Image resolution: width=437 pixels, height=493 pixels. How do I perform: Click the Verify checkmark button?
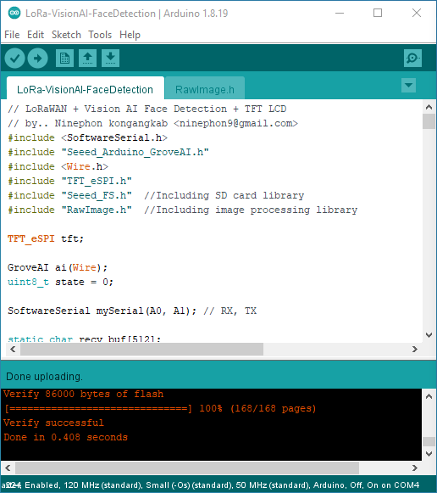(14, 59)
